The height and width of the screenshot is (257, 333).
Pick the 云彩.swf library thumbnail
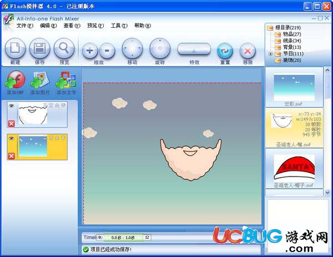[294, 88]
